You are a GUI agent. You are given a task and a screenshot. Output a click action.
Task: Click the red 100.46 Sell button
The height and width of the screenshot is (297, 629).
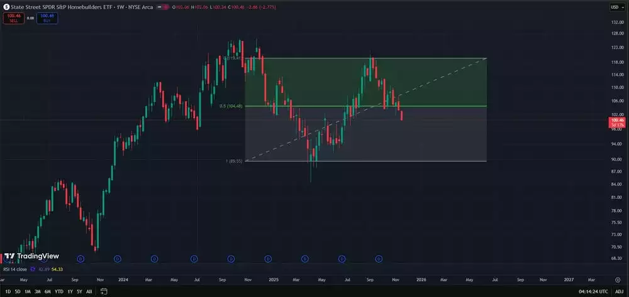click(x=14, y=18)
